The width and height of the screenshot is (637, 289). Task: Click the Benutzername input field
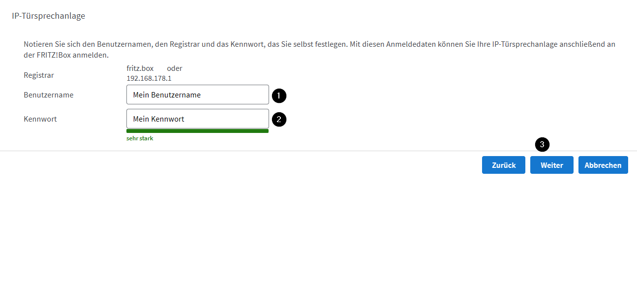(x=197, y=95)
